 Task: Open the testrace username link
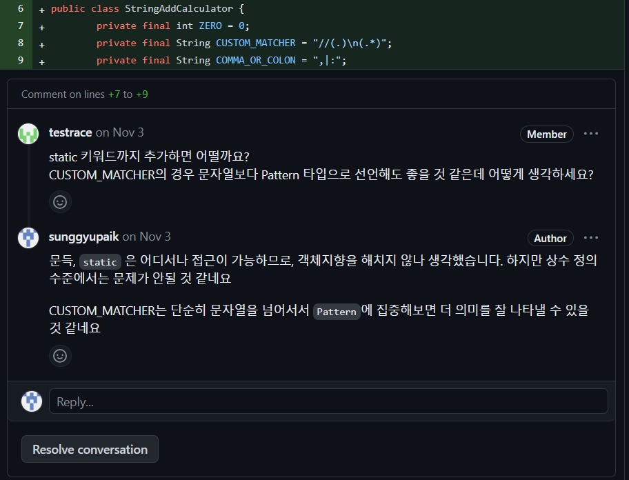point(70,132)
